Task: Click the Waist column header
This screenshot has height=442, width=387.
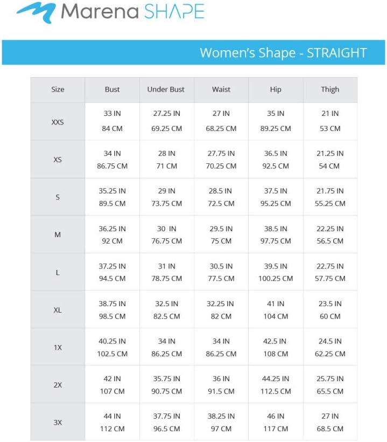Action: 221,89
